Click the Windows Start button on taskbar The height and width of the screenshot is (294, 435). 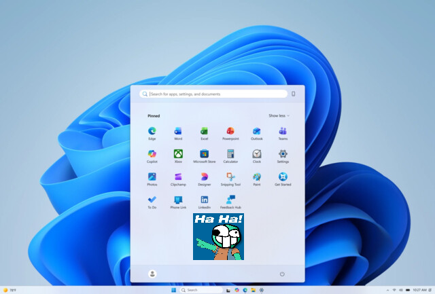(174, 290)
